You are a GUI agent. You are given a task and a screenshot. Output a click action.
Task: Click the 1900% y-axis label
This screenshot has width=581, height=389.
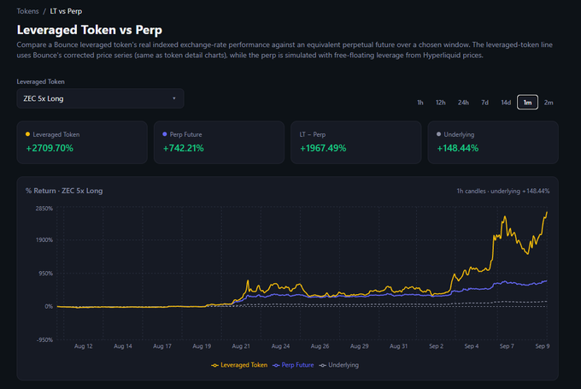pos(44,240)
